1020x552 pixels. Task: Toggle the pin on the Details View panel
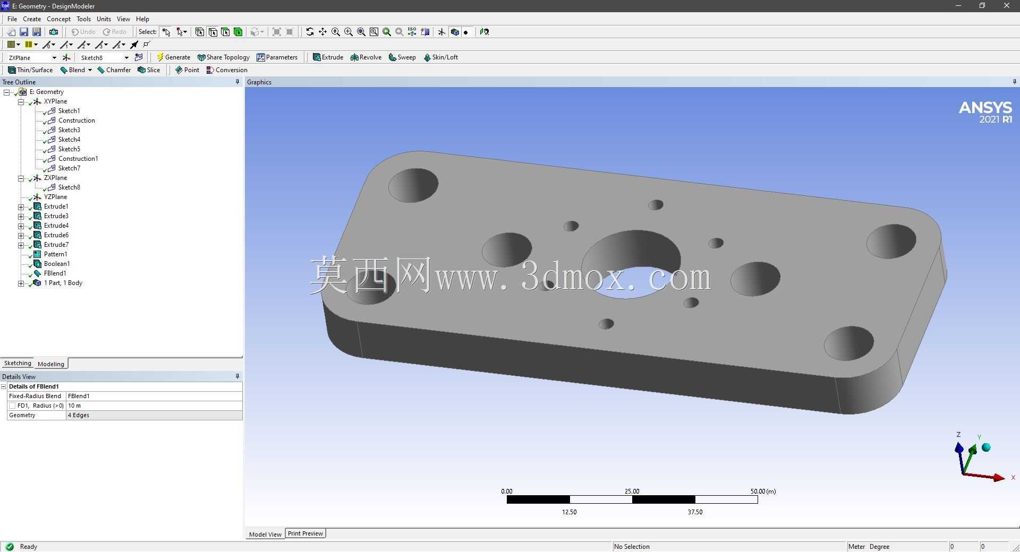(237, 376)
